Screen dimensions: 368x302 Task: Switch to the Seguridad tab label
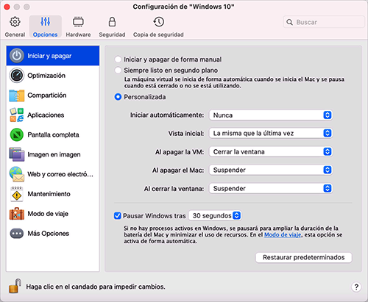pyautogui.click(x=112, y=35)
